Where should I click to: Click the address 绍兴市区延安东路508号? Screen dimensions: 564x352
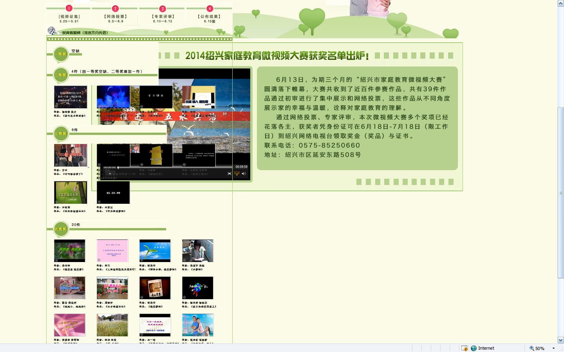point(323,154)
